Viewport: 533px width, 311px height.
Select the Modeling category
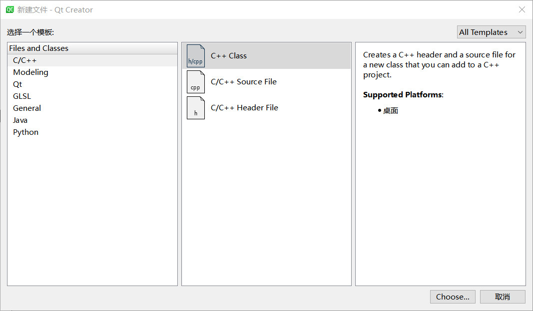(x=30, y=72)
